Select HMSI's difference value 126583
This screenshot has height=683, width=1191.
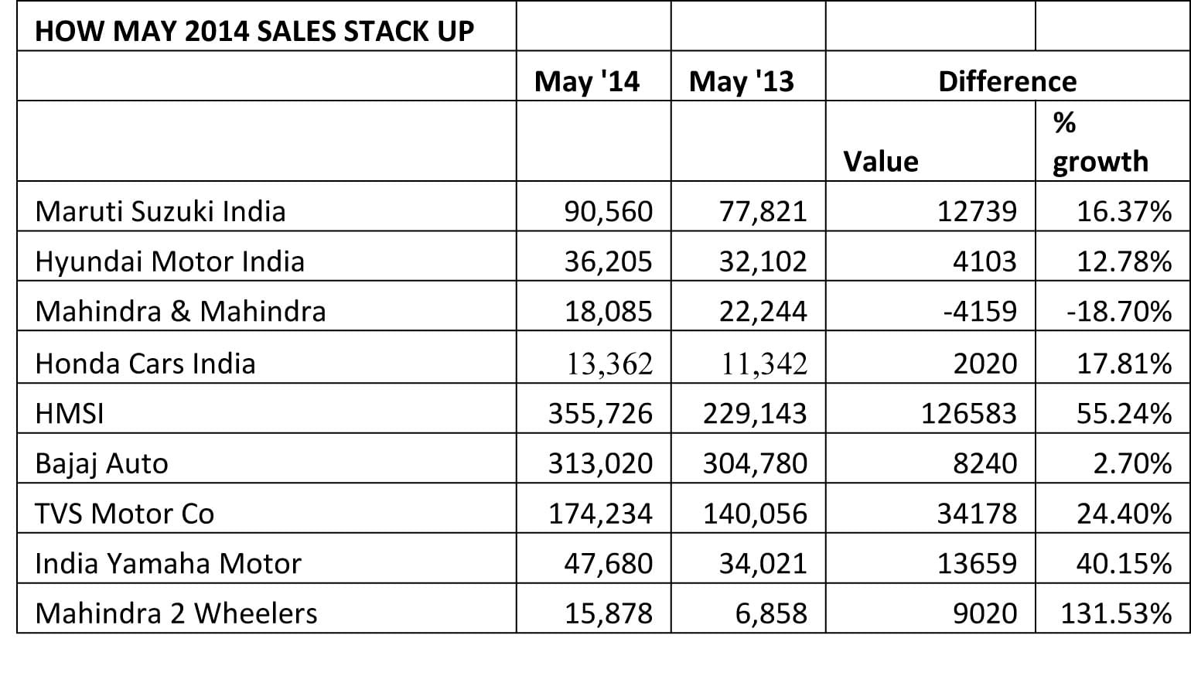[968, 414]
